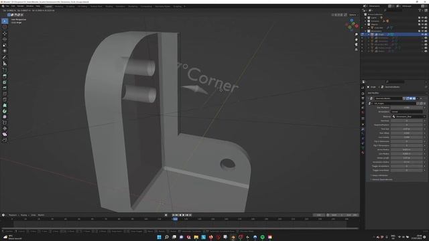
Task: Select the Scale tool
Action: pyautogui.click(x=5, y=45)
